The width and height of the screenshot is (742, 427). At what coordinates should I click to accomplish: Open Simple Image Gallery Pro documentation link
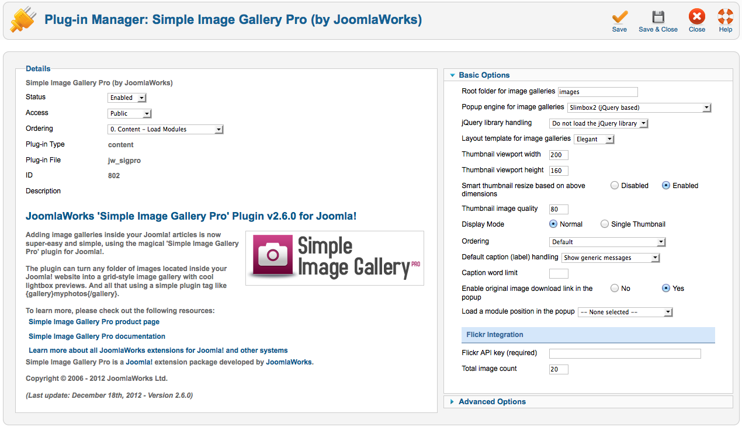pyautogui.click(x=97, y=336)
